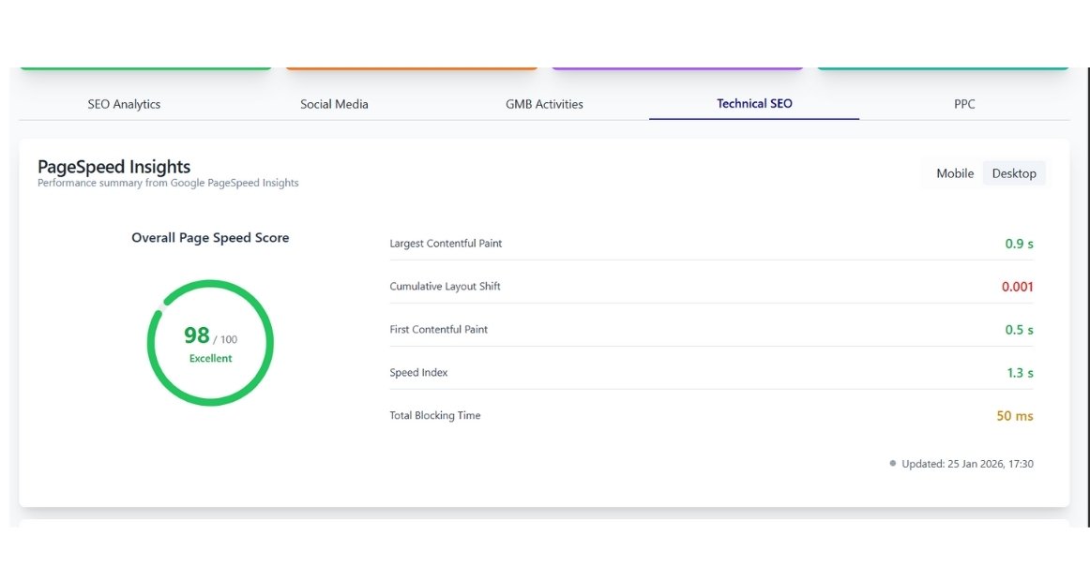Click the purple-bordered summary card edge
1090x565 pixels.
click(677, 68)
